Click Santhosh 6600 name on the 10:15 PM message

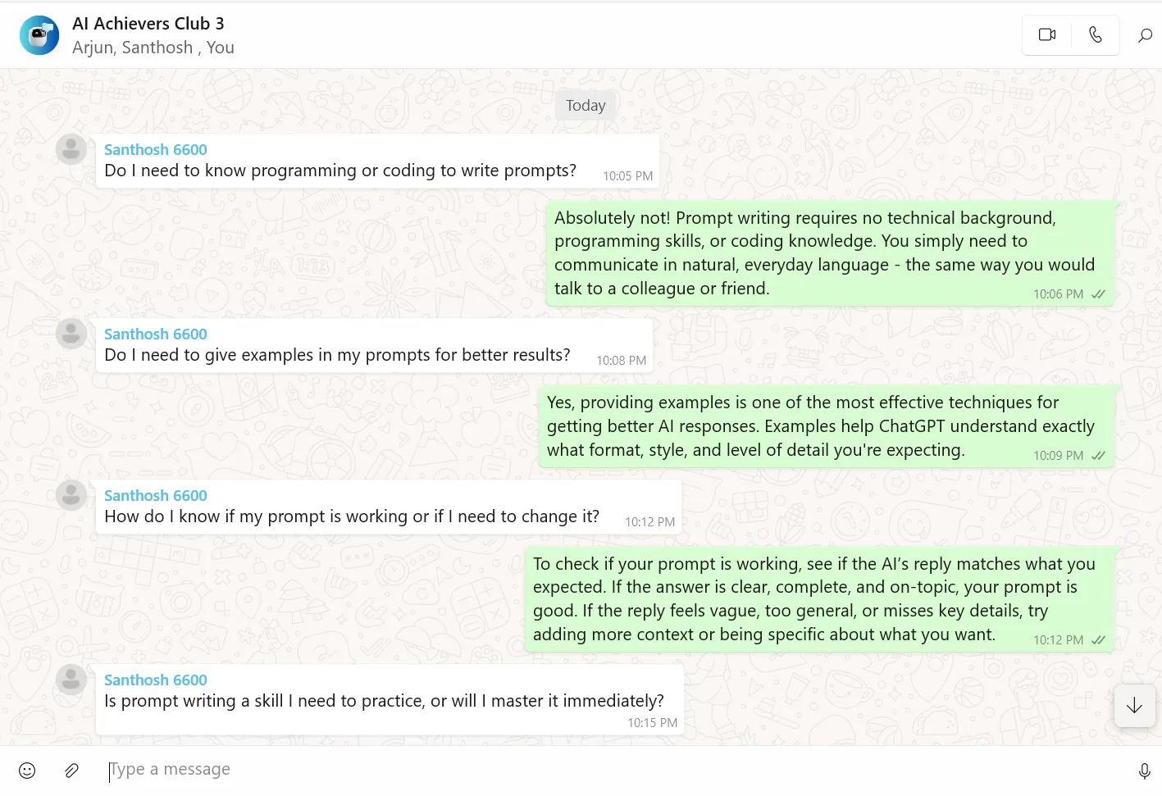point(156,680)
